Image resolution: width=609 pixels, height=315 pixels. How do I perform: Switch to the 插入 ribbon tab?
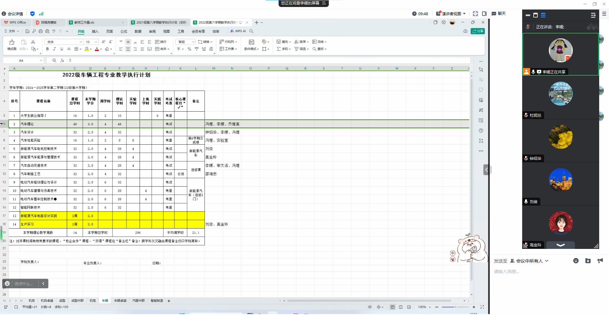point(95,31)
